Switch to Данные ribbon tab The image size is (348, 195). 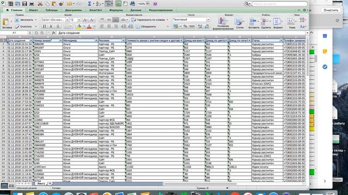click(x=136, y=10)
